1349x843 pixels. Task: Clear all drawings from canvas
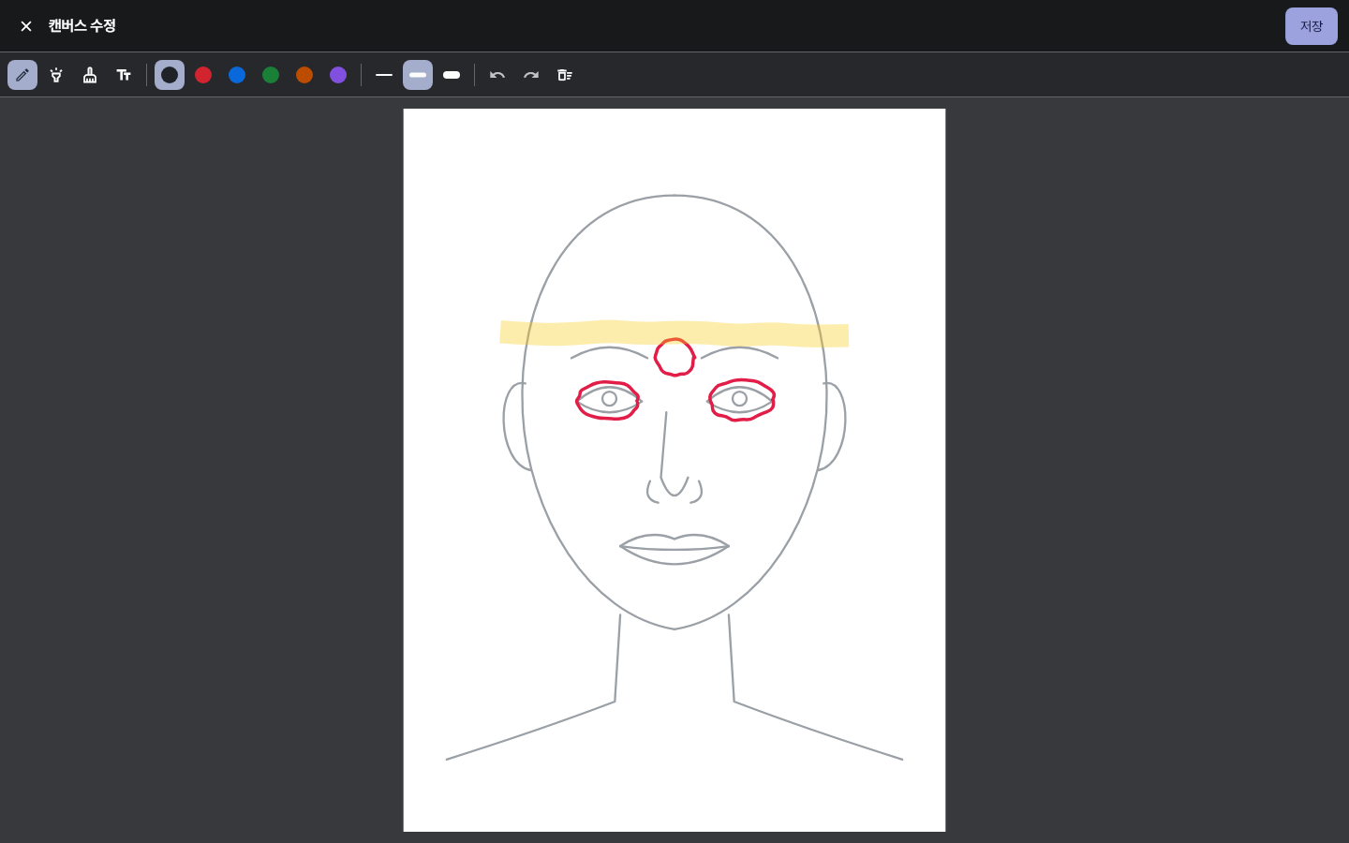pos(565,75)
